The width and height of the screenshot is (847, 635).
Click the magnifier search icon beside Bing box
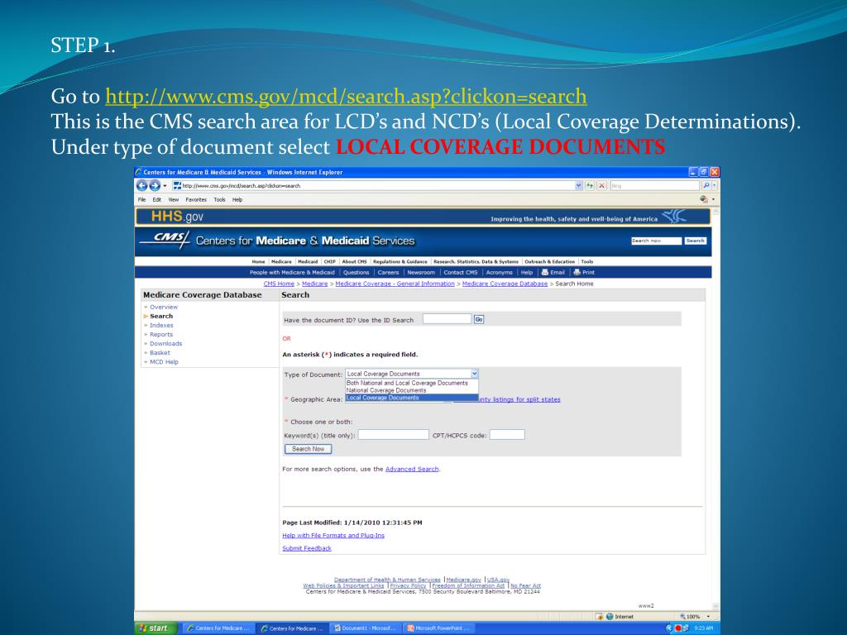point(706,186)
